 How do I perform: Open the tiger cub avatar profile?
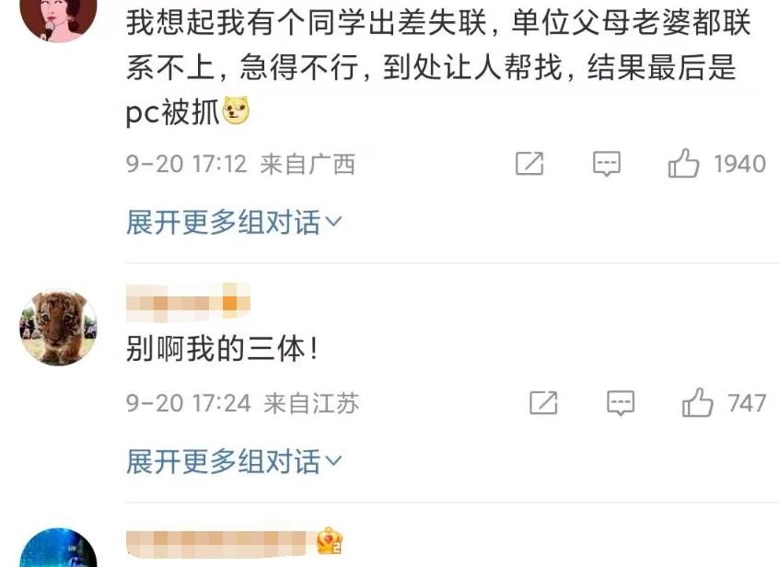point(58,328)
